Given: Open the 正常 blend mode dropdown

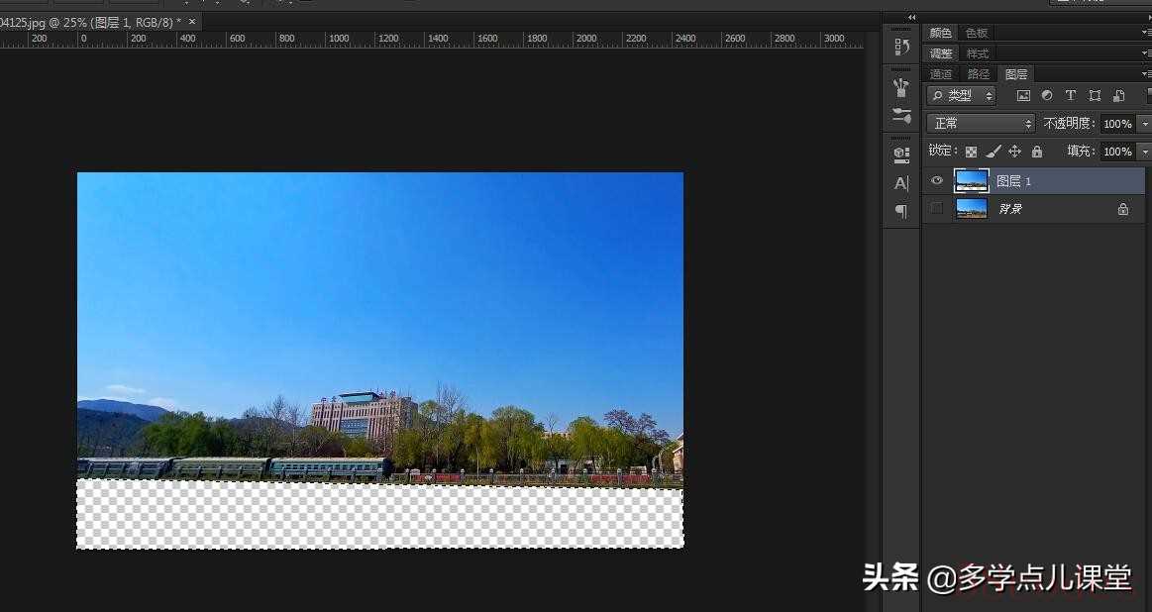Looking at the screenshot, I should click(981, 124).
